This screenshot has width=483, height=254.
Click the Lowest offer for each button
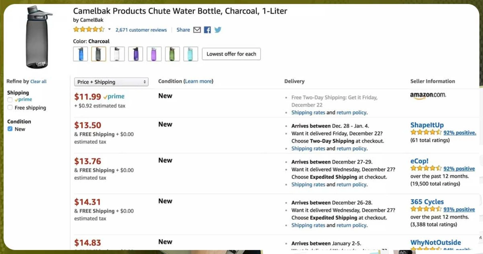click(231, 54)
